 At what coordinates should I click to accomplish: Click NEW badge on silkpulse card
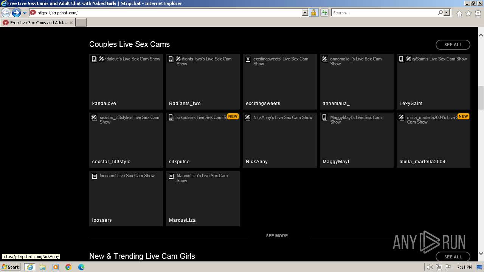pos(233,116)
